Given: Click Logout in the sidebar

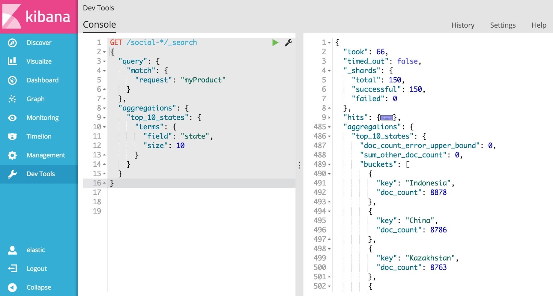Looking at the screenshot, I should 37,269.
